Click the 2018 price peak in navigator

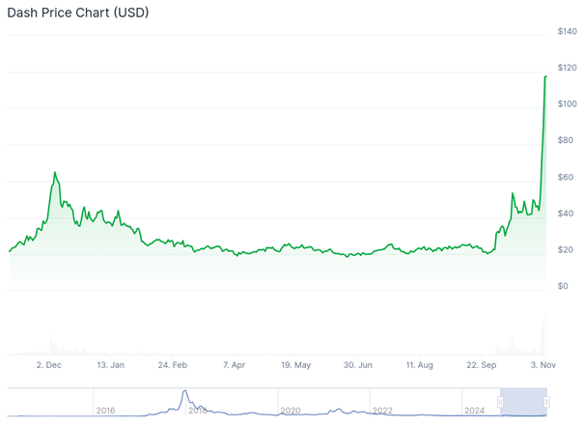(x=184, y=392)
